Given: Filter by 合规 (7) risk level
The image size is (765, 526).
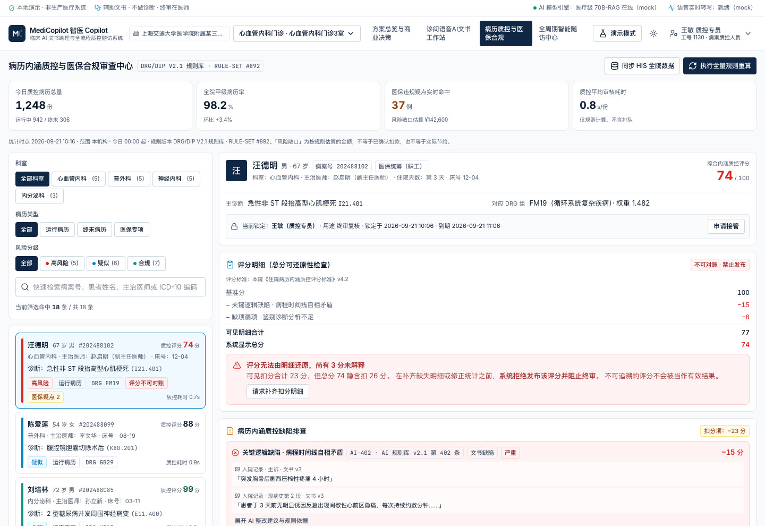Looking at the screenshot, I should 147,264.
